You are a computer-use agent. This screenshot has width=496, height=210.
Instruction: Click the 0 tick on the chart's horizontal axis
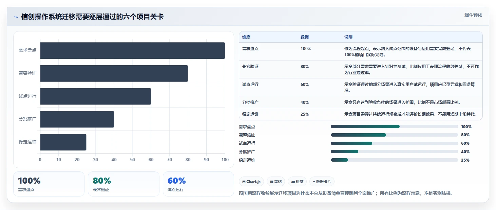click(x=40, y=160)
